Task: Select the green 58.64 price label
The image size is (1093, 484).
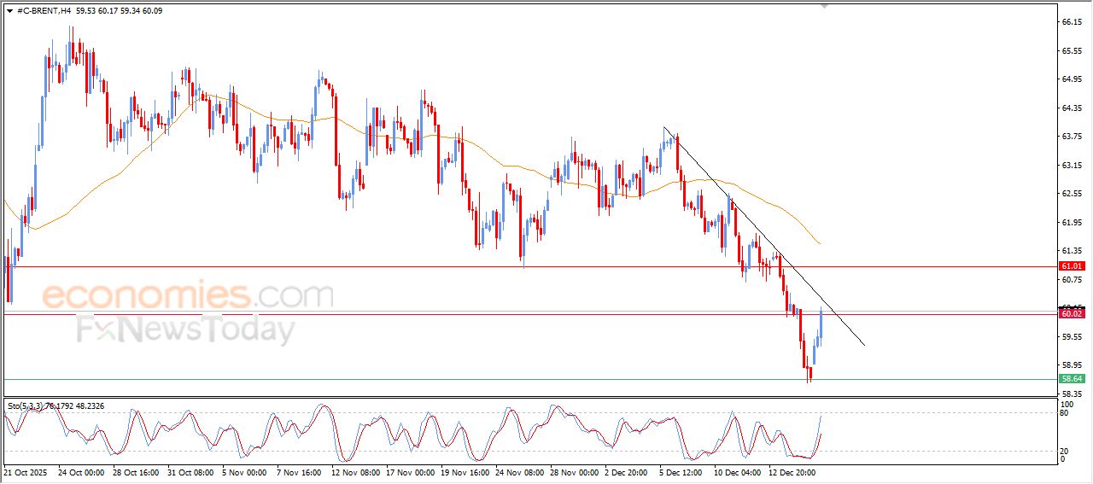Action: tap(1072, 379)
